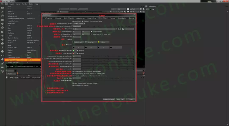Switch to the Viewers preferences tab

tap(112, 18)
